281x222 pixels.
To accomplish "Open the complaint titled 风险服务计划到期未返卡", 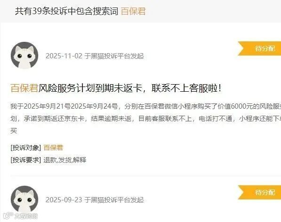I will tap(116, 88).
